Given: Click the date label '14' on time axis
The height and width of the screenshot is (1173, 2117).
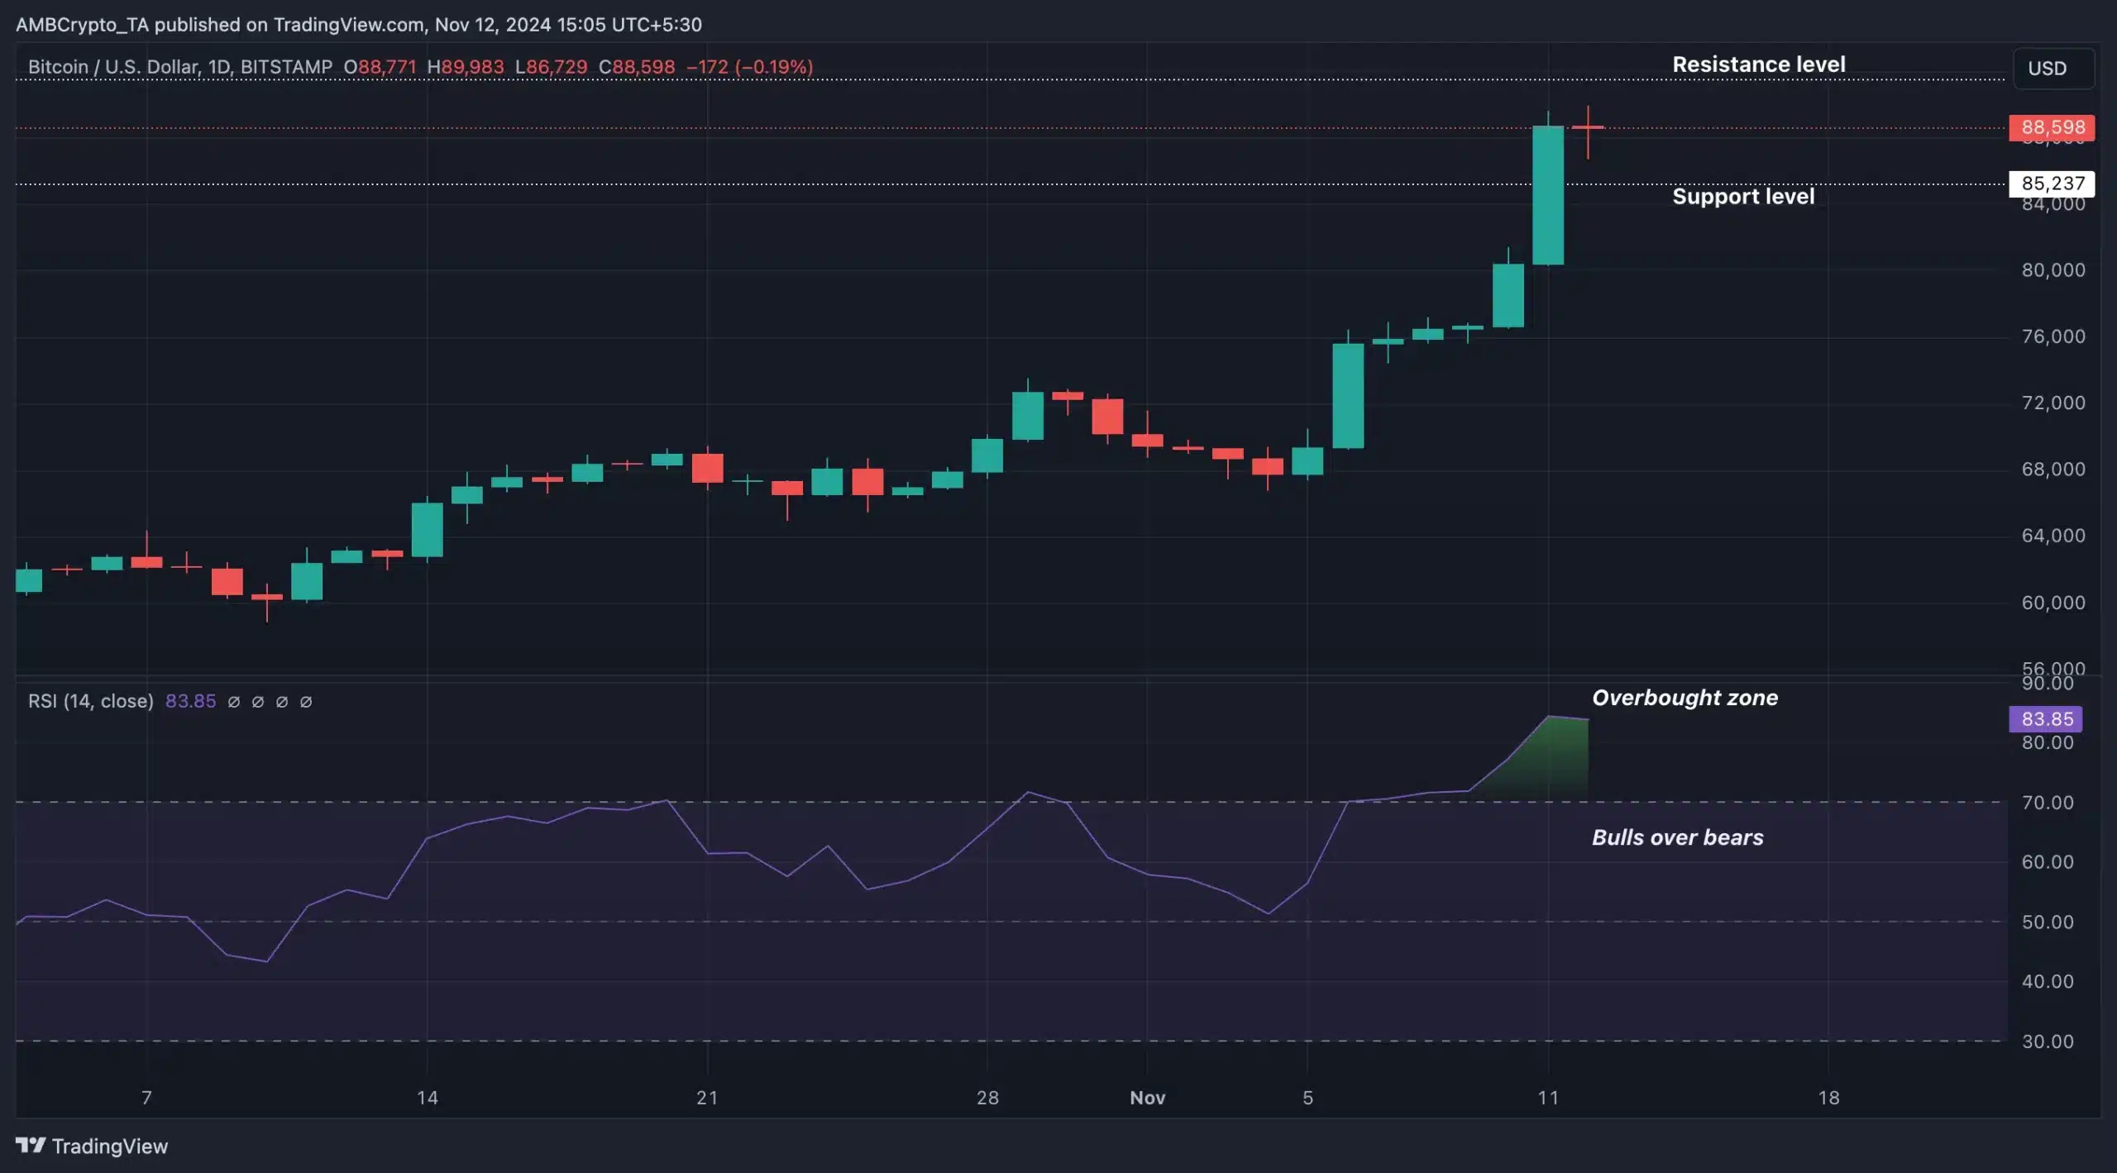Looking at the screenshot, I should tap(427, 1098).
